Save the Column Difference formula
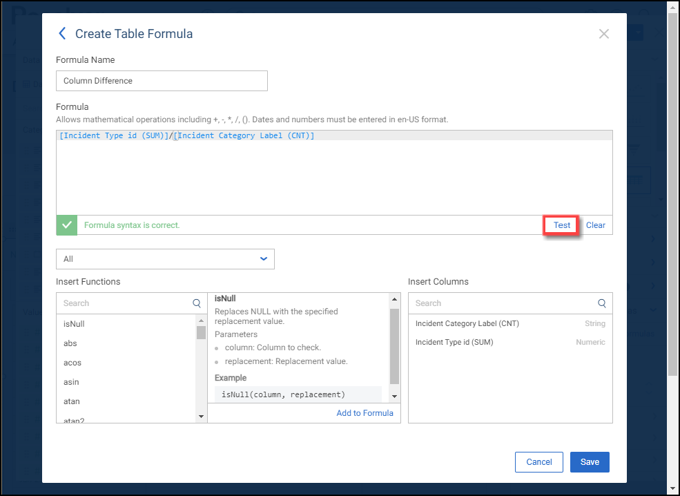Image resolution: width=680 pixels, height=496 pixels. (x=590, y=462)
